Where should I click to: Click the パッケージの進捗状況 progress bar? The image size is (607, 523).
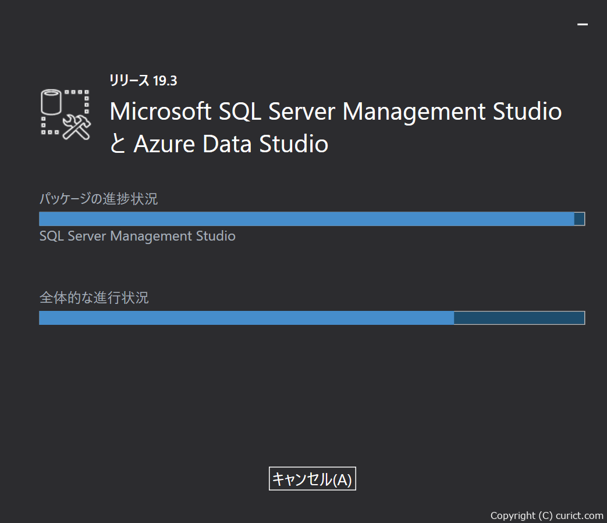tap(312, 218)
